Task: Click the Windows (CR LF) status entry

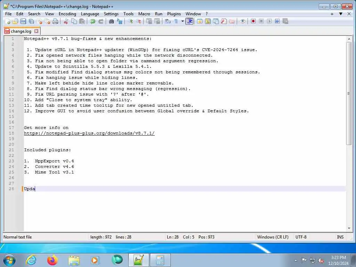Action: pyautogui.click(x=273, y=237)
